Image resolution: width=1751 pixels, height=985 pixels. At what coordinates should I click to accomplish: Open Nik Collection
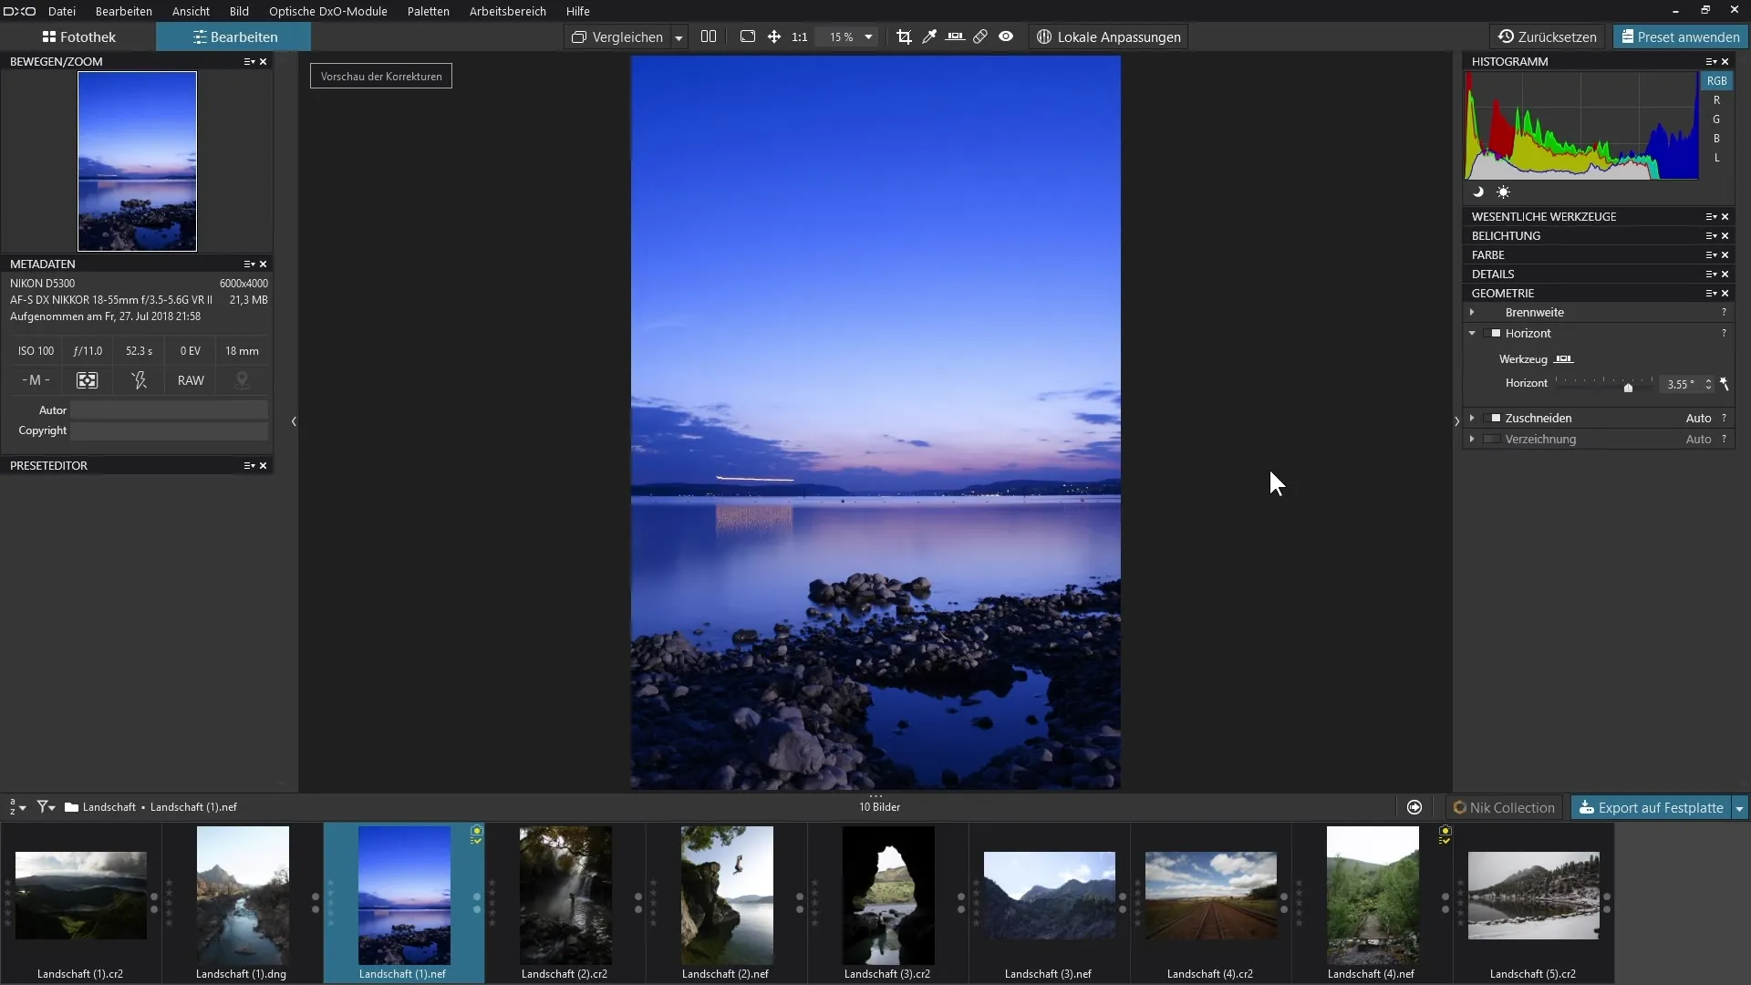1504,807
